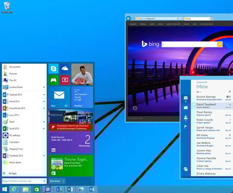The height and width of the screenshot is (193, 233).
Task: Open the Store app on taskbar
Action: pyautogui.click(x=37, y=189)
